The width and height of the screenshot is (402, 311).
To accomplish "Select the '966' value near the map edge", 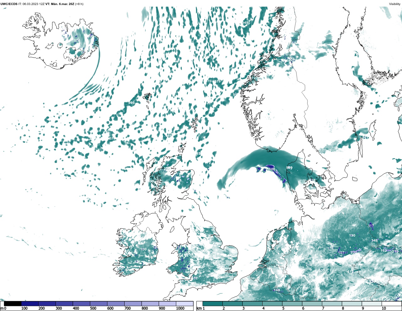I will [x=396, y=231].
